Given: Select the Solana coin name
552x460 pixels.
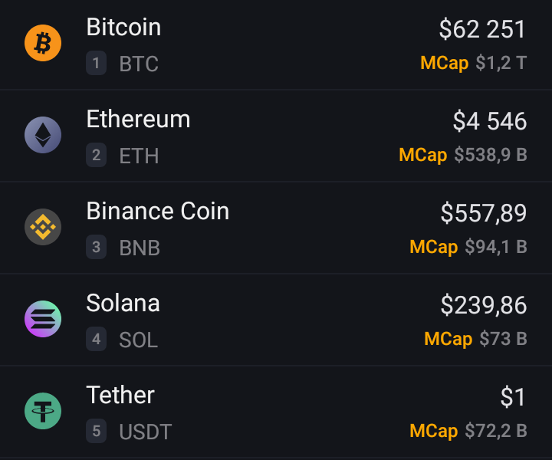Looking at the screenshot, I should (123, 303).
